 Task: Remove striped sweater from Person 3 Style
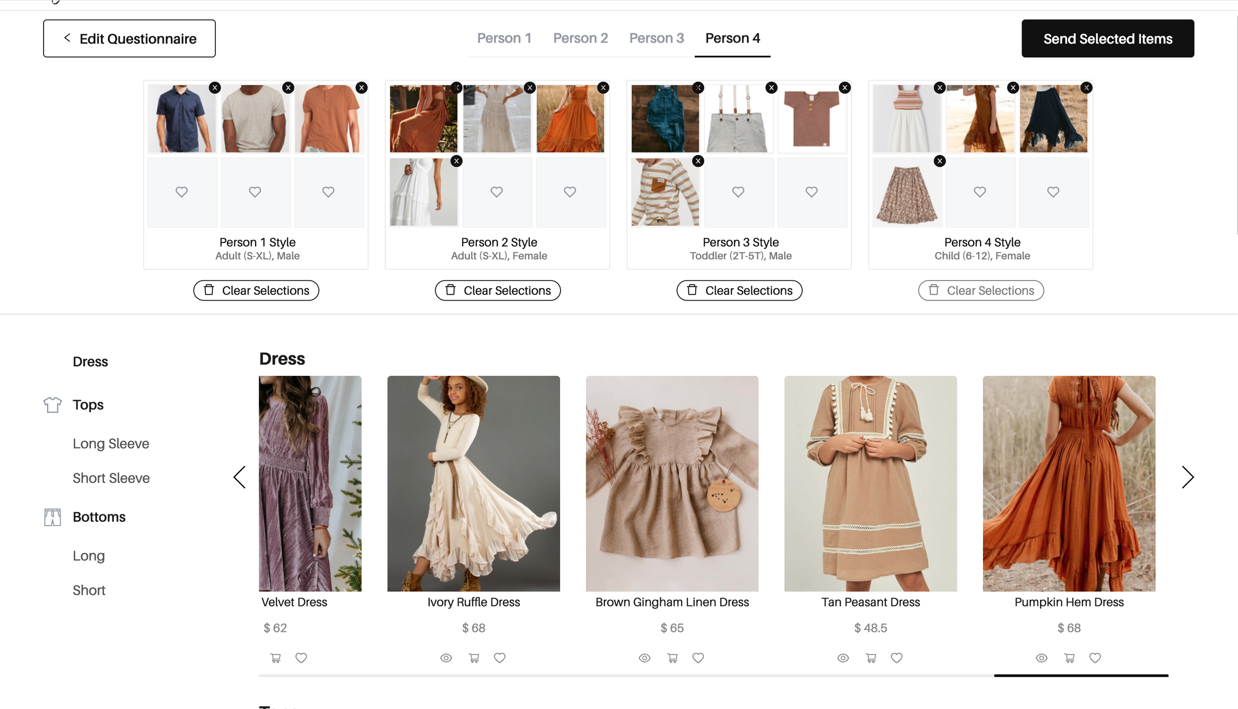tap(698, 161)
